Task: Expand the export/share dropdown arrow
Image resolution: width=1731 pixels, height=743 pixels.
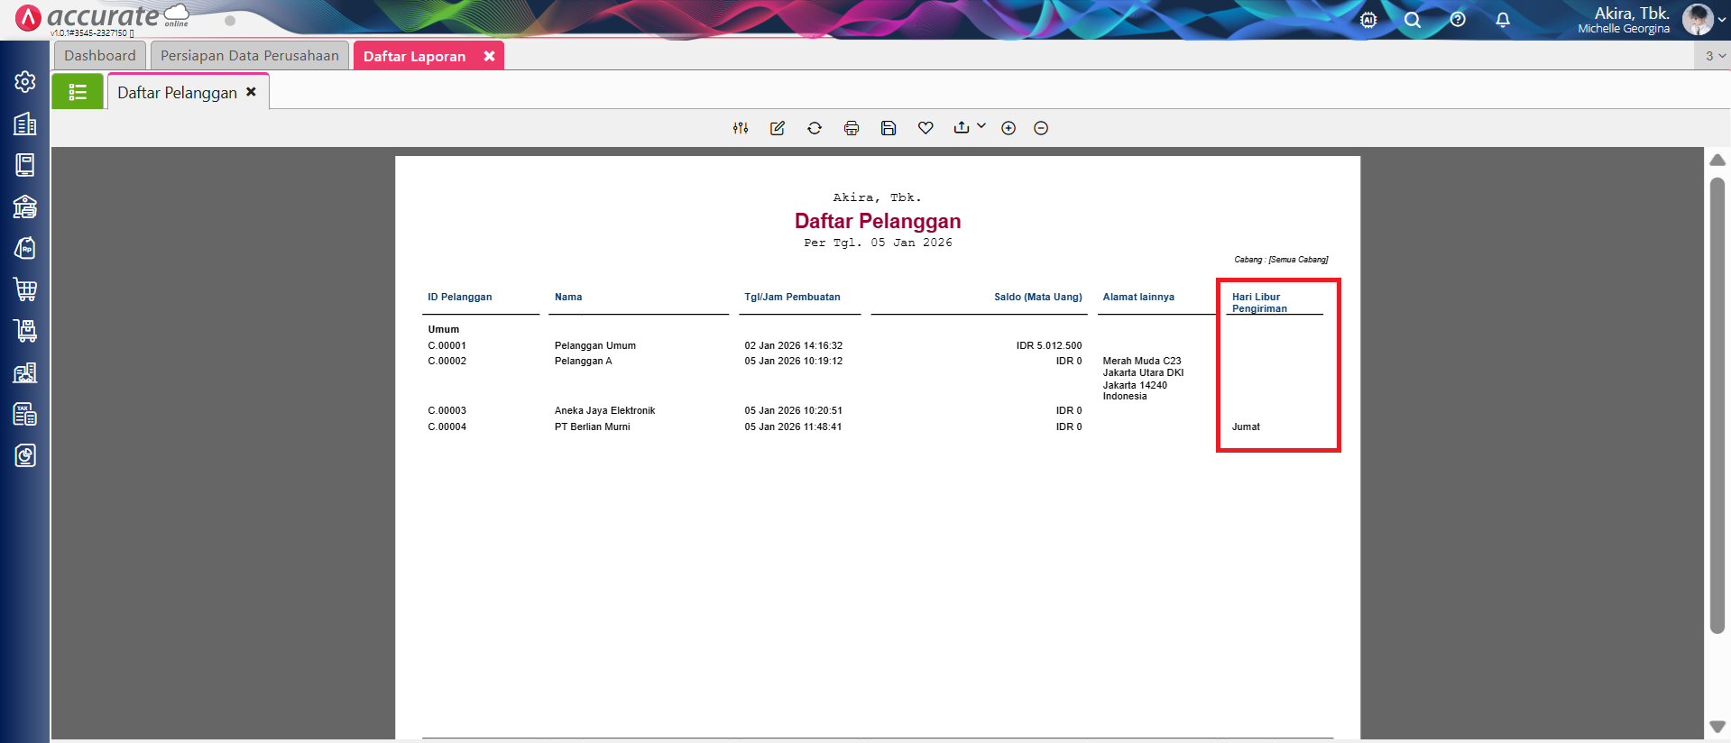Action: (x=981, y=126)
